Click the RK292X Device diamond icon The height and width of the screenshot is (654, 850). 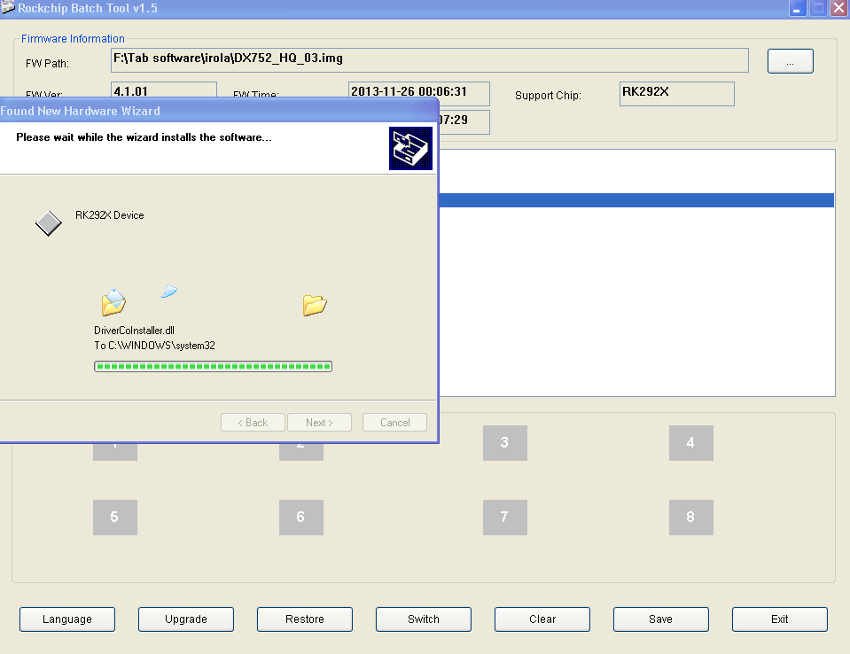pyautogui.click(x=48, y=223)
